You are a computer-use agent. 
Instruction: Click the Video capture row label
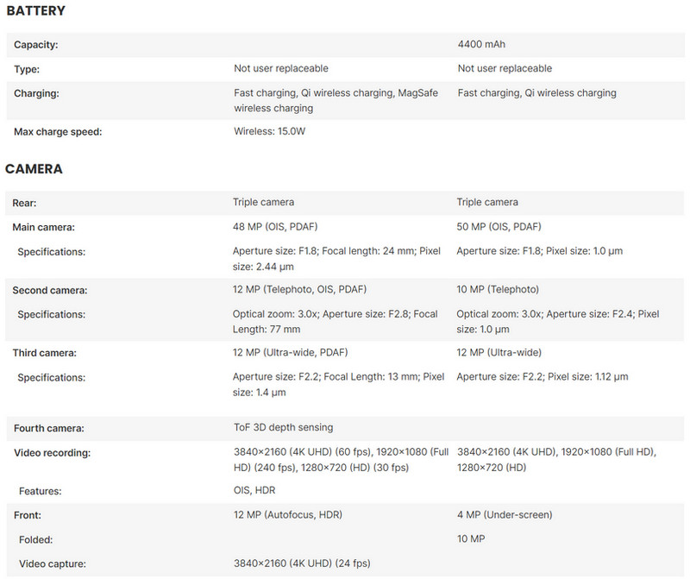[x=50, y=564]
